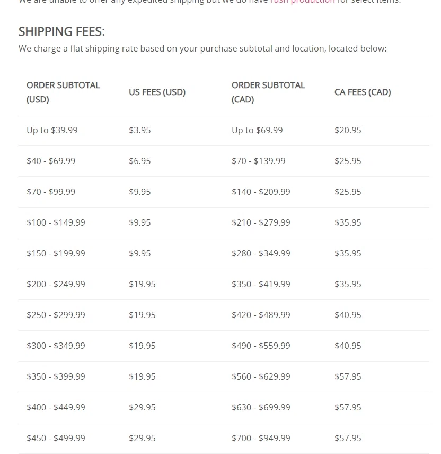Screen dimensions: 441x454
Task: Select the $20.95 CA fee cell
Action: [348, 130]
